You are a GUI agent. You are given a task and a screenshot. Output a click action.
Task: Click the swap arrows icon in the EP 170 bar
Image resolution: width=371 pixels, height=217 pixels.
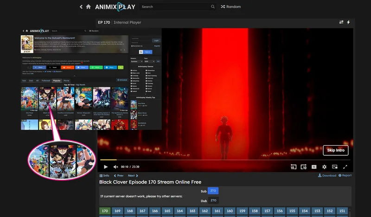(341, 22)
